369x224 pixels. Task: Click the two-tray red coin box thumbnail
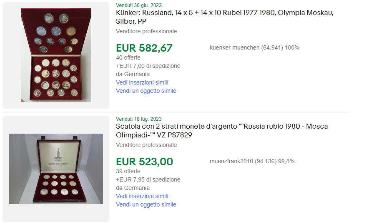[x=56, y=55]
